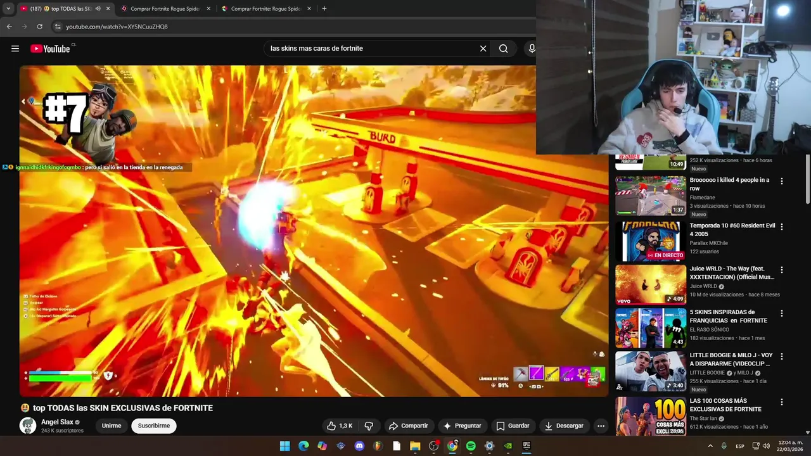Viewport: 811px width, 456px height.
Task: Reload the page in Chrome
Action: pos(39,27)
